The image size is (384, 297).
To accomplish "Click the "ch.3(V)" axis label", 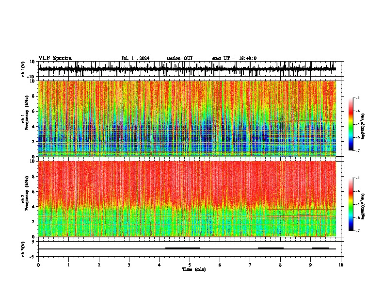I will click(x=23, y=249).
